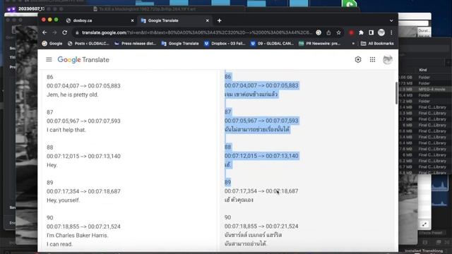Close the dosboy.ca tab
The height and width of the screenshot is (254, 452).
pyautogui.click(x=132, y=20)
